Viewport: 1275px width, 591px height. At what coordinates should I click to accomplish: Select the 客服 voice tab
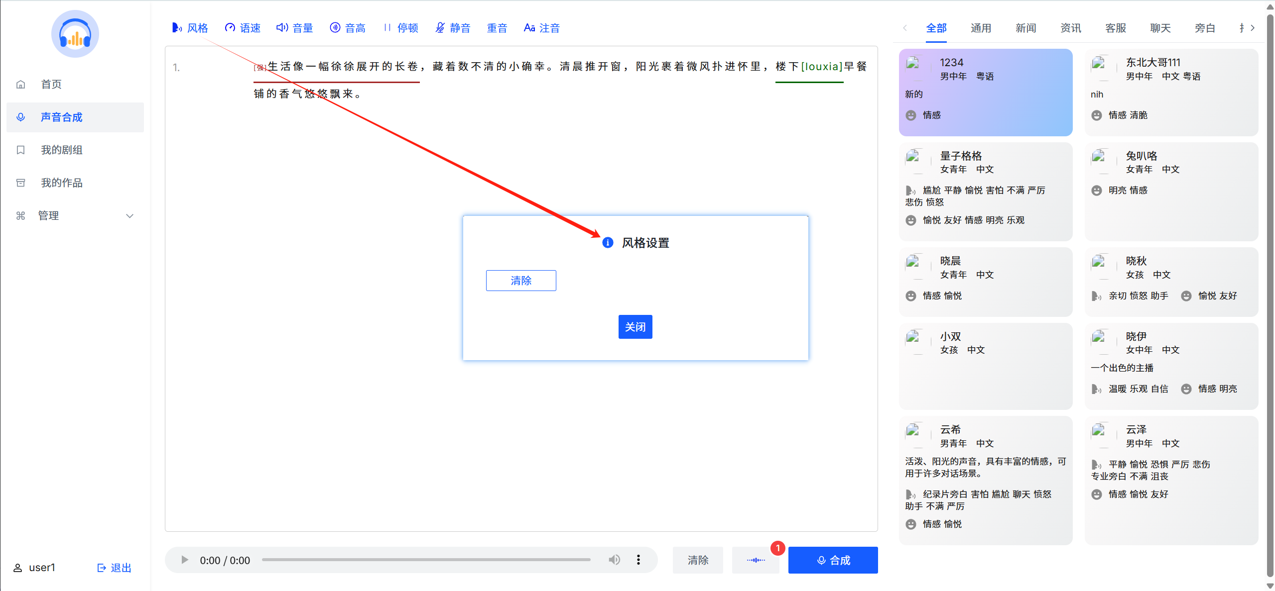[x=1116, y=28]
